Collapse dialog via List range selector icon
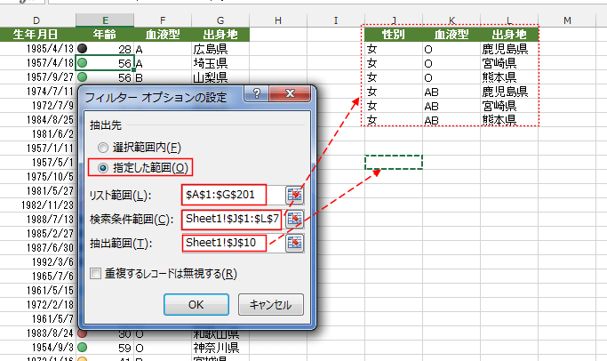The width and height of the screenshot is (607, 361). coord(294,195)
